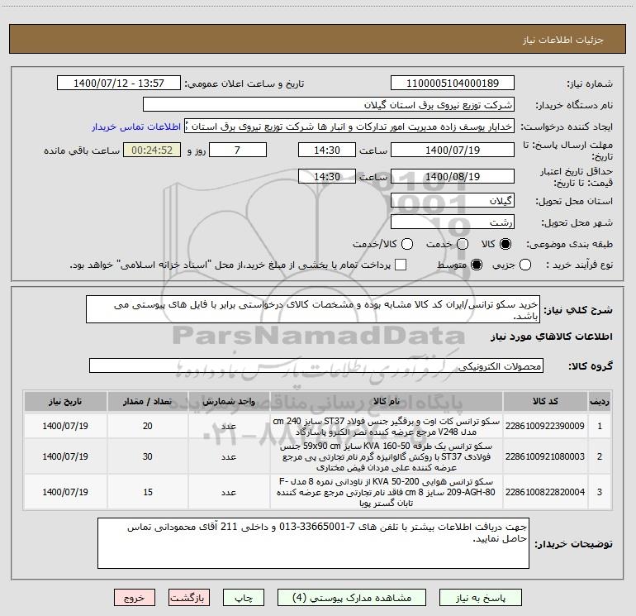Open the اطلاعات تماس خریدار link
This screenshot has width=636, height=616.
[x=136, y=127]
